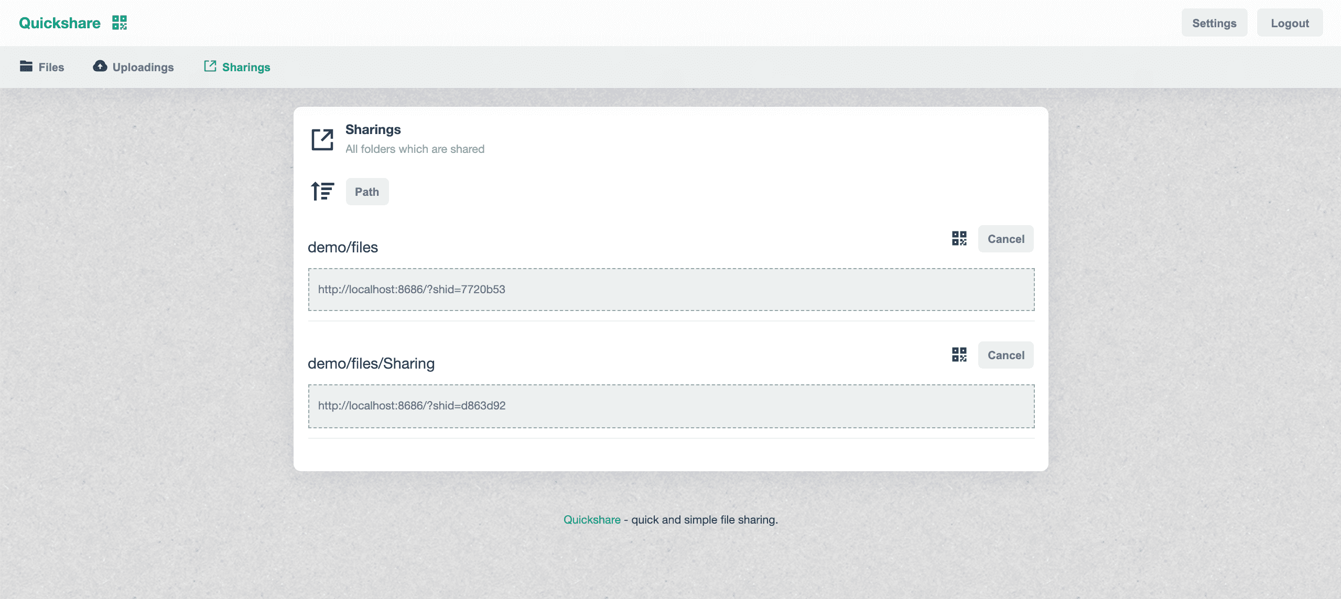Show QR code for demo/files sharing
This screenshot has width=1341, height=599.
(x=959, y=238)
